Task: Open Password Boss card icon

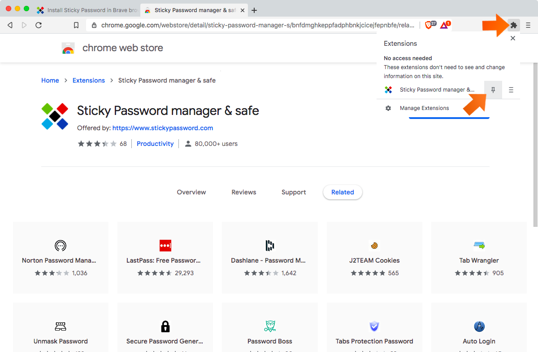Action: pos(270,326)
